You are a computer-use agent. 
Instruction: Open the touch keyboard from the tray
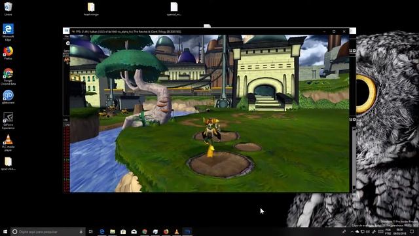(380, 231)
